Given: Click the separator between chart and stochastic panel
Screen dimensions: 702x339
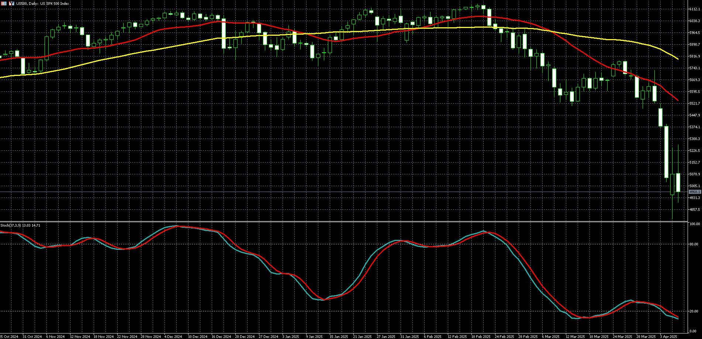Looking at the screenshot, I should pos(343,221).
